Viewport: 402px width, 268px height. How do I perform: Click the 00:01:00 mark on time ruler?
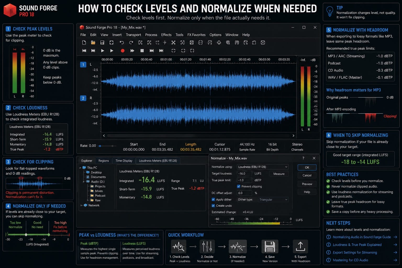click(166, 59)
